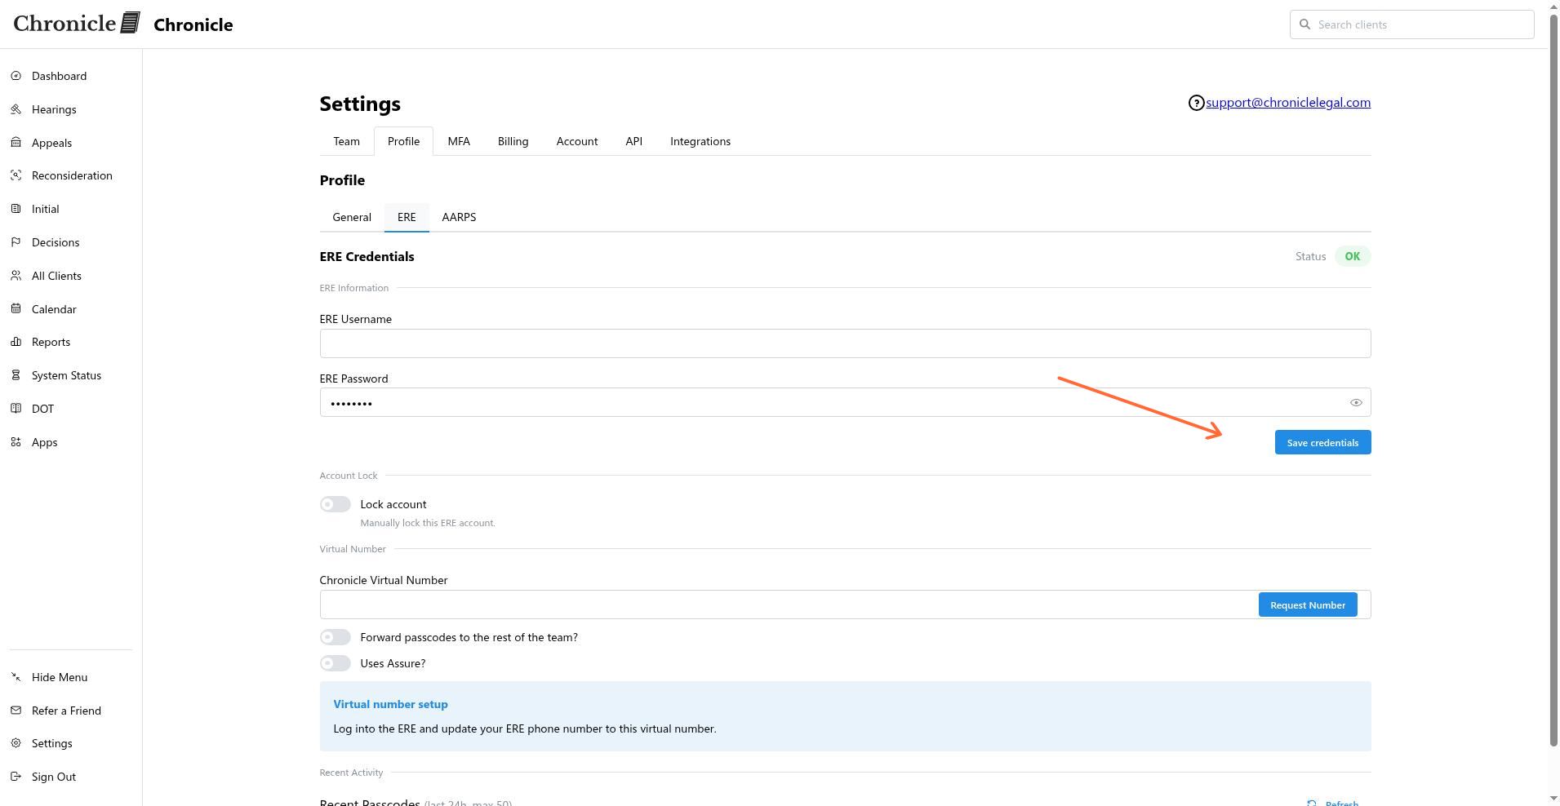Click Sign Out in sidebar
Screen dimensions: 1560x806
[54, 777]
